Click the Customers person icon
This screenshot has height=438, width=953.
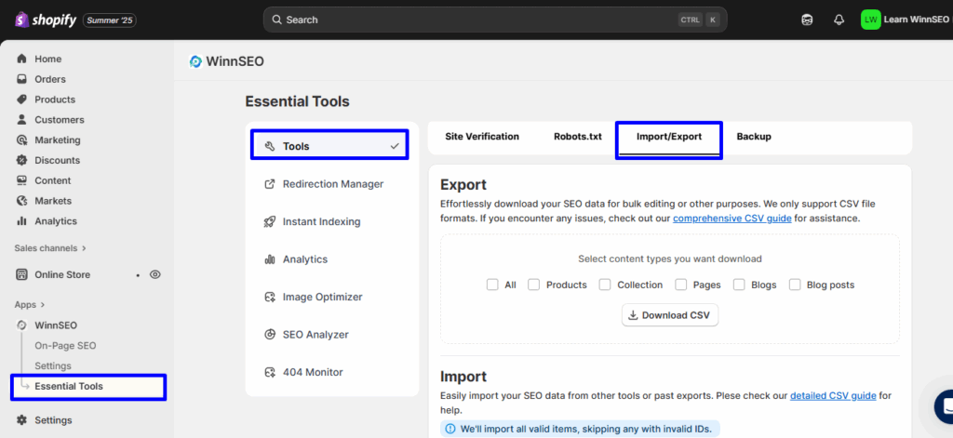tap(22, 120)
